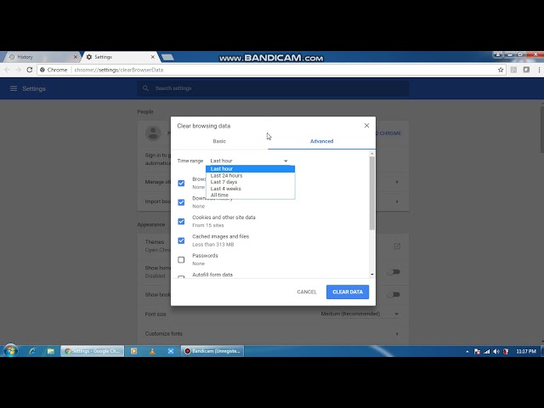Click the dialog scrollbar thumb

pyautogui.click(x=372, y=193)
